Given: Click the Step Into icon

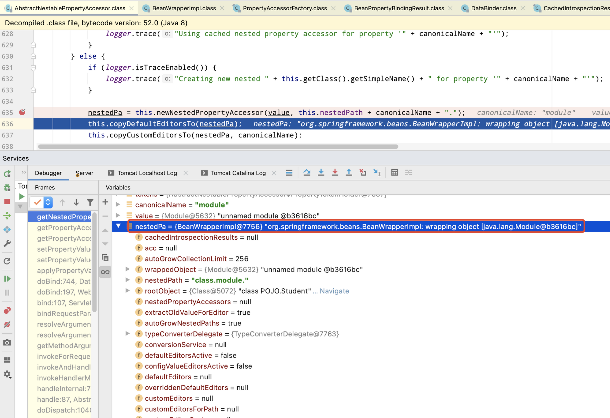Looking at the screenshot, I should coord(321,173).
